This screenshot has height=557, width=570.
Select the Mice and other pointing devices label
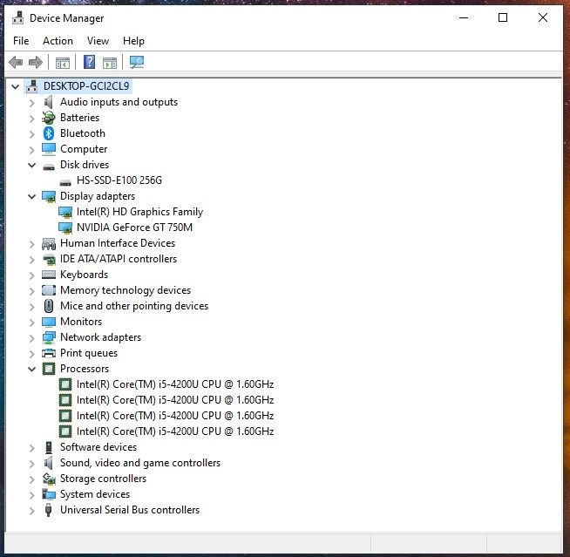click(x=134, y=306)
